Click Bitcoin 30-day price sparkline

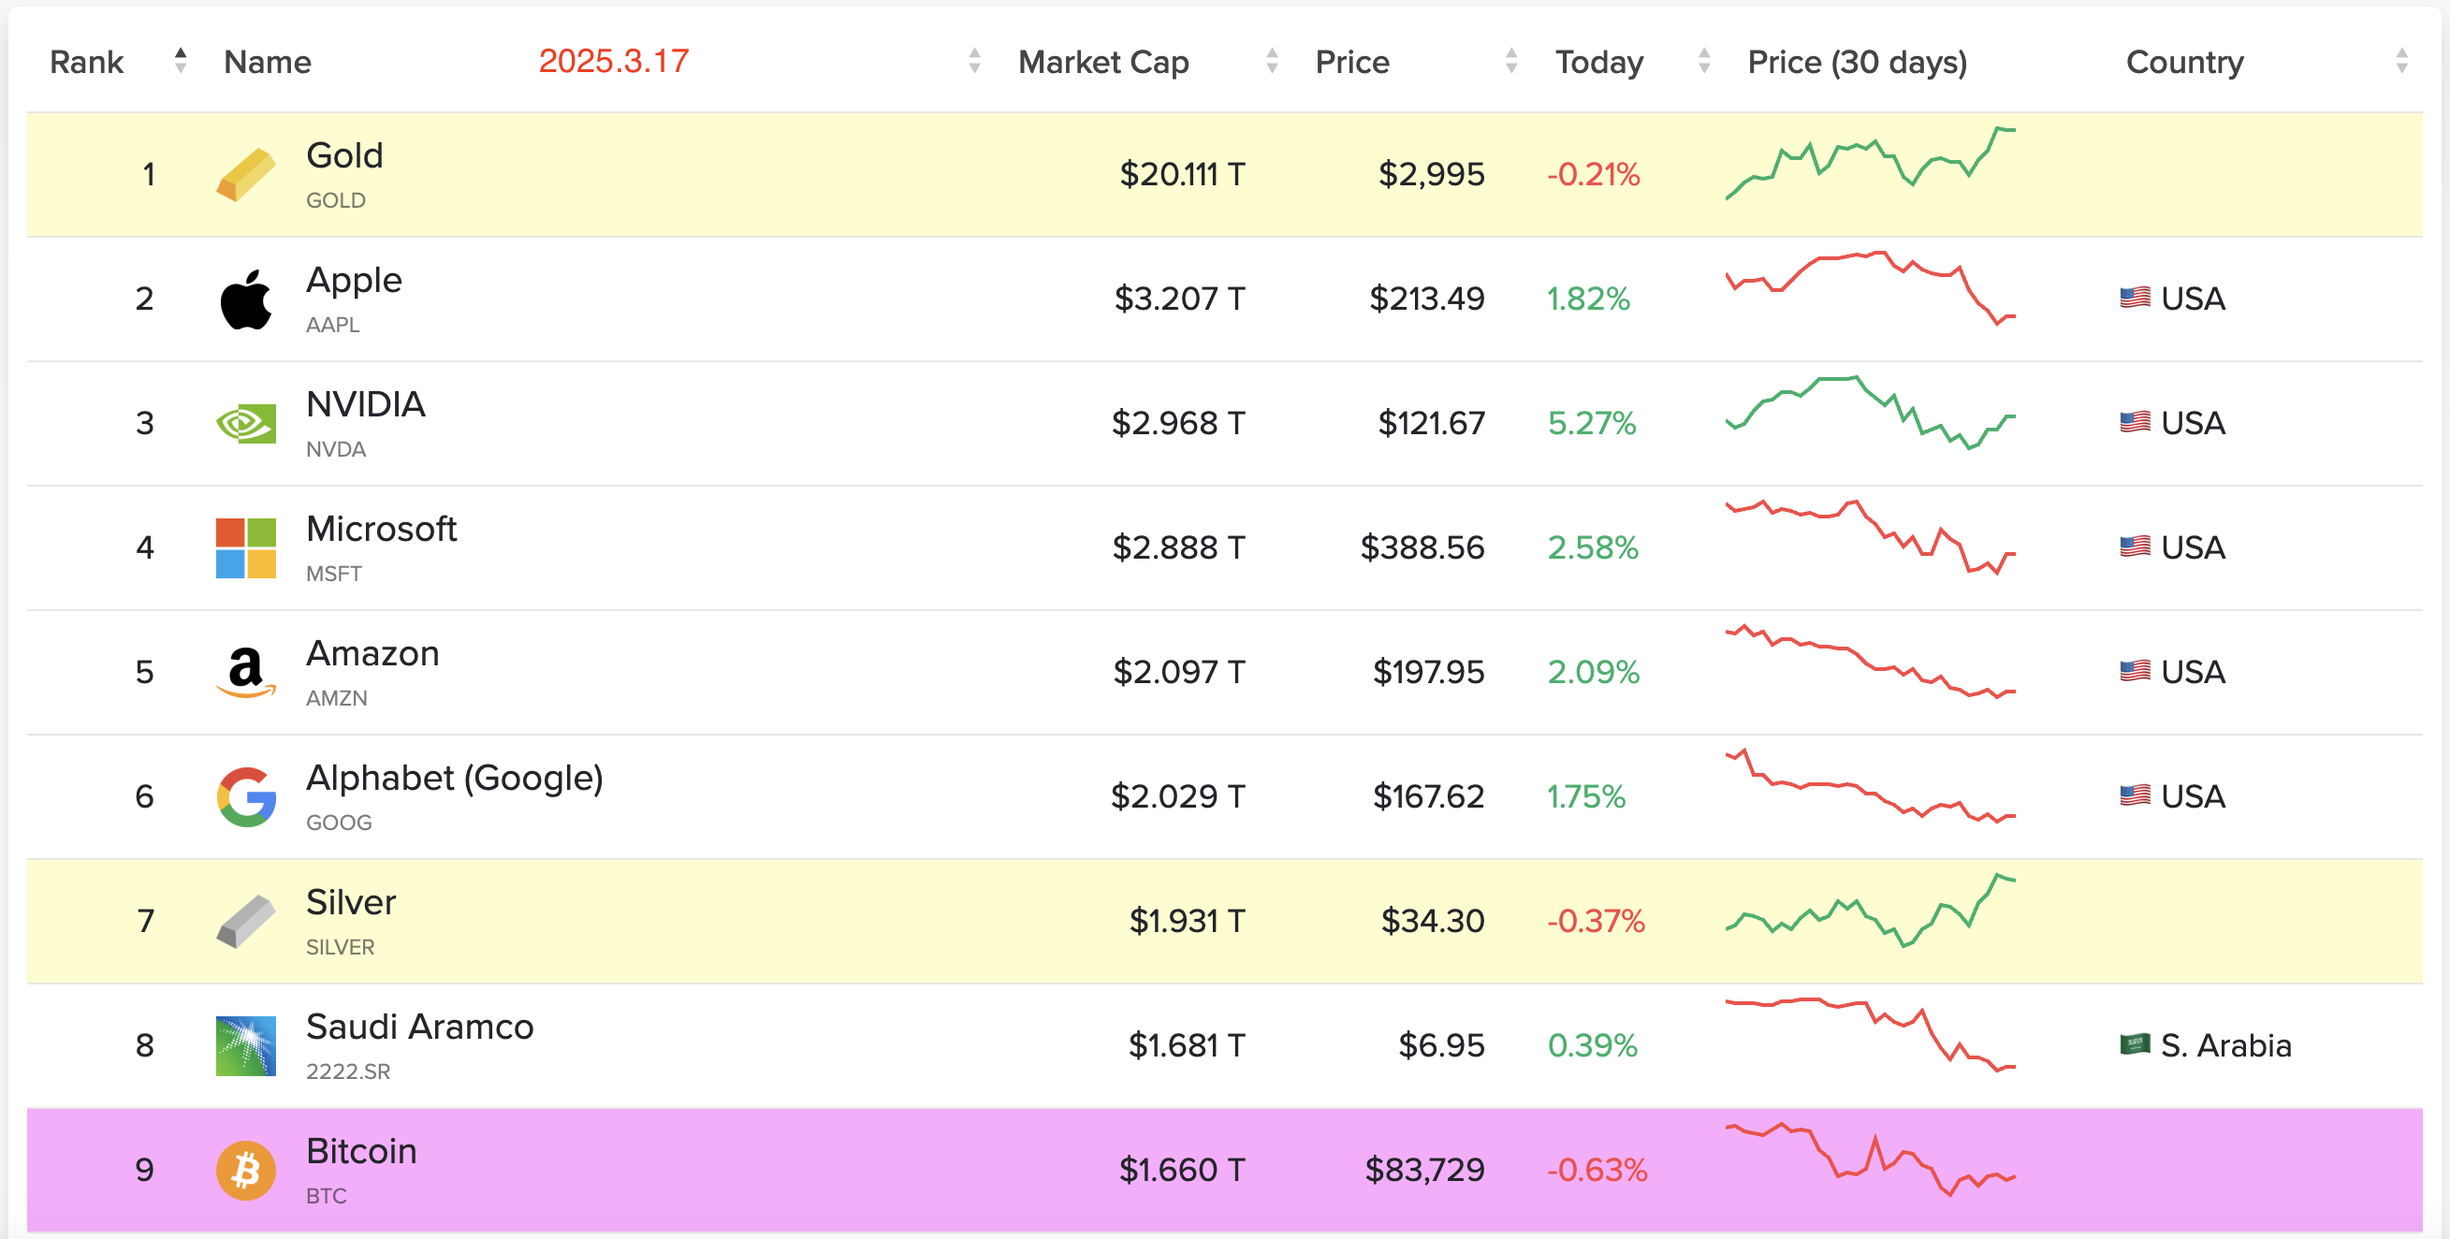click(1871, 1160)
